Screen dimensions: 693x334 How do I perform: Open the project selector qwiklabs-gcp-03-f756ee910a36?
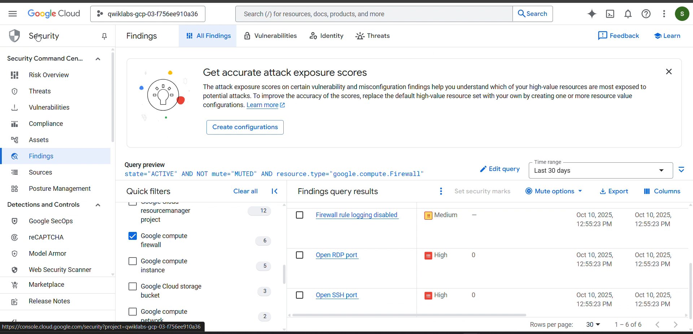pyautogui.click(x=148, y=14)
